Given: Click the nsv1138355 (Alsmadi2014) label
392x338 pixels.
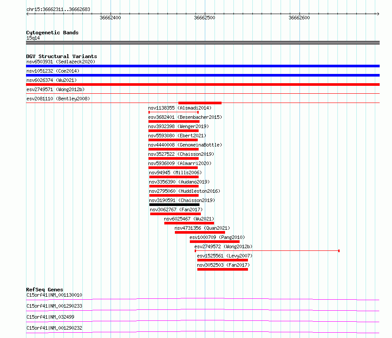Looking at the screenshot, I should pyautogui.click(x=180, y=108).
